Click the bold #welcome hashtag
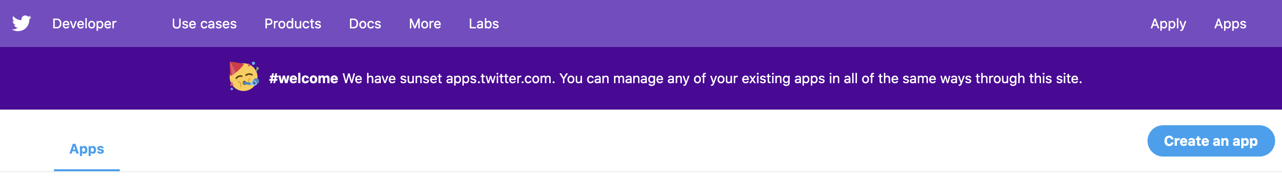 click(303, 78)
